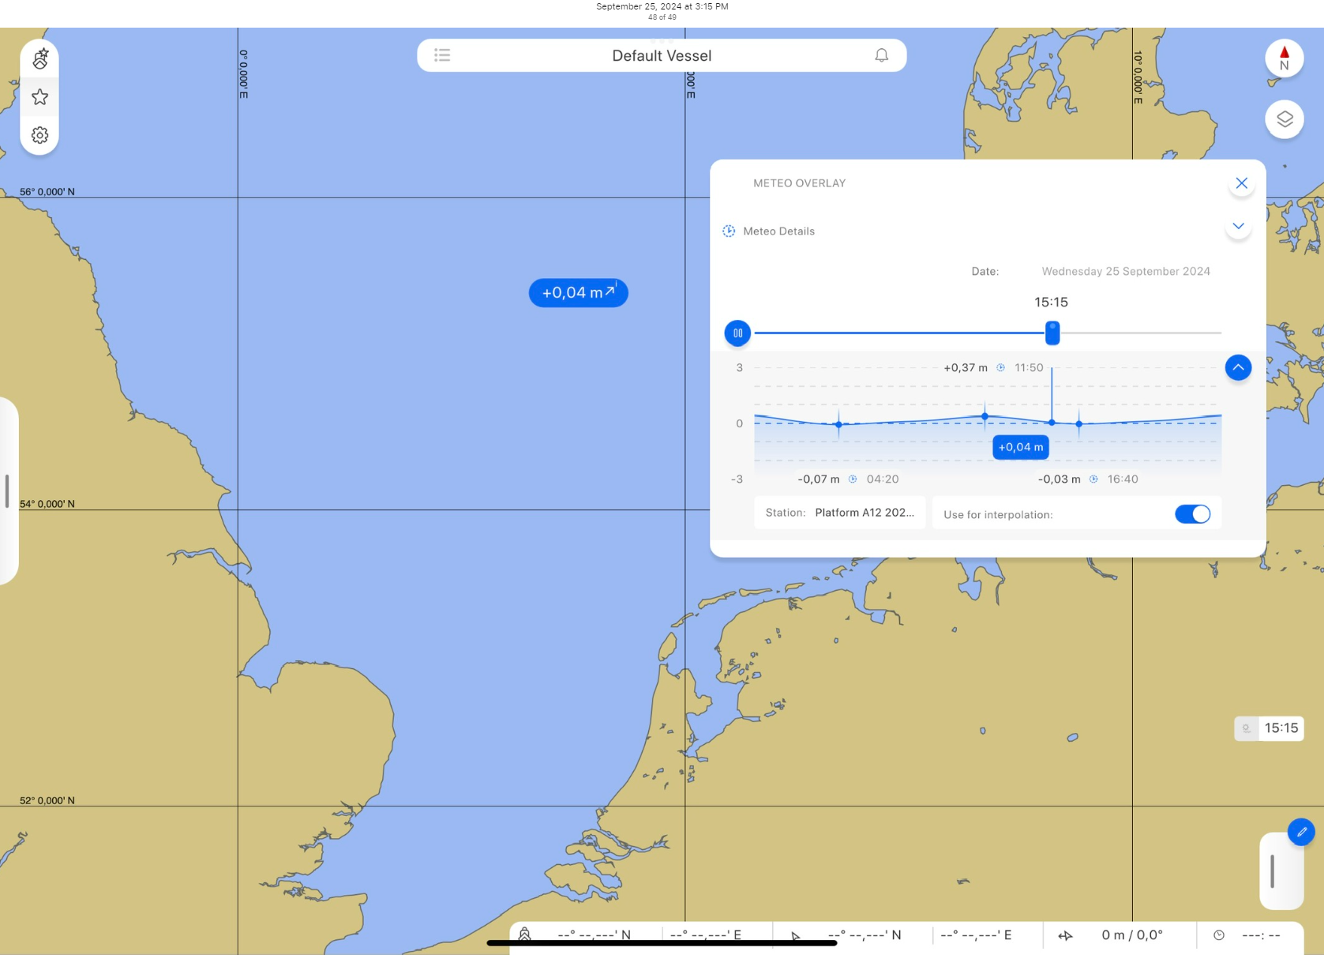
Task: Click the 0 m / 0,0° range bearing readout
Action: (1132, 935)
